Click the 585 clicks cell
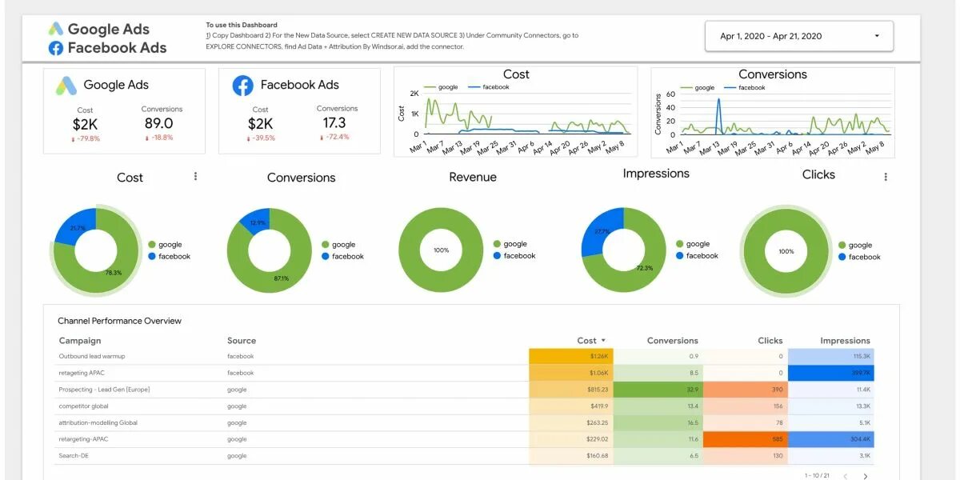 tap(745, 439)
